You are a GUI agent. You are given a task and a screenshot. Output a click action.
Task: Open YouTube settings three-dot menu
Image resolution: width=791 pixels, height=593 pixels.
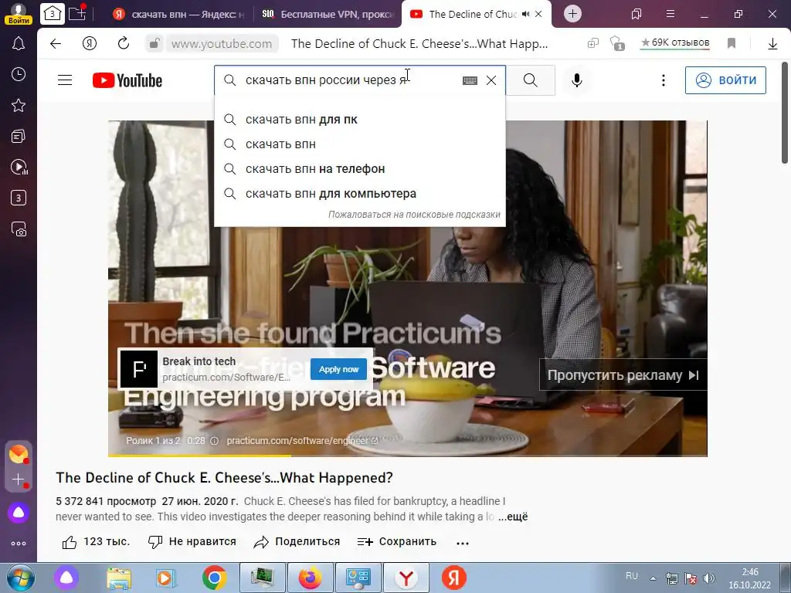click(664, 80)
